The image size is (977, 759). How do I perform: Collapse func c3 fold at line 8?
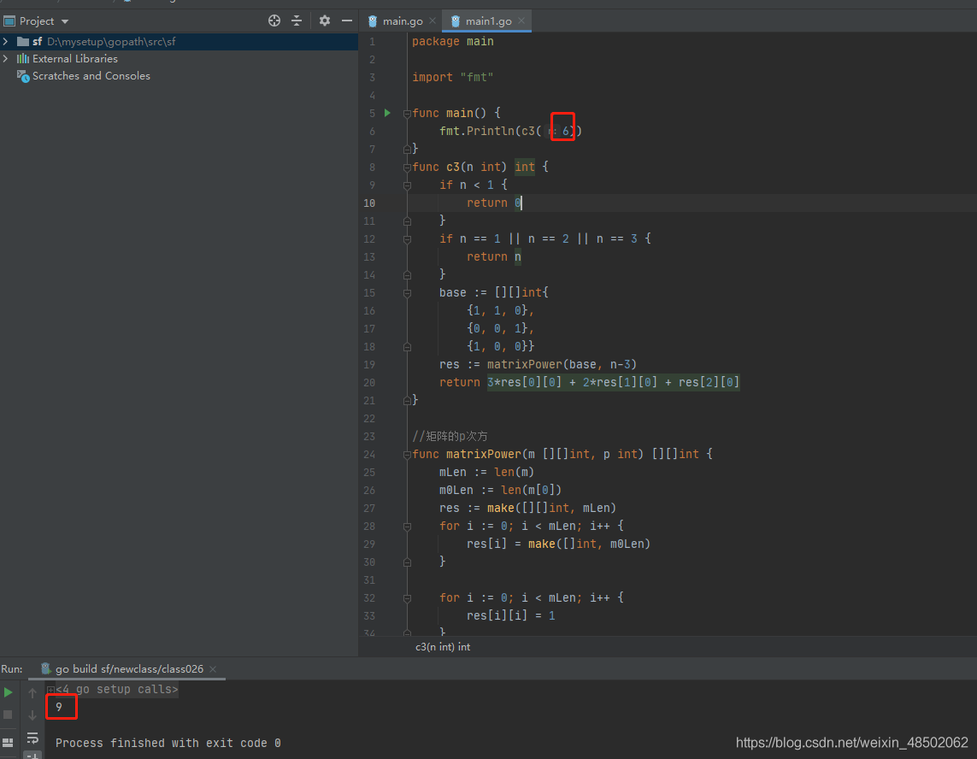point(407,167)
